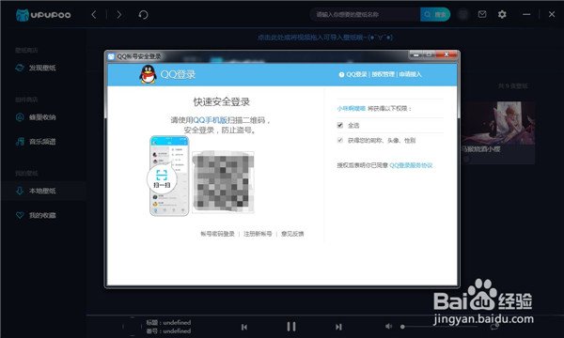Go forward with the right arrow icon
This screenshot has height=338, width=564.
point(119,15)
